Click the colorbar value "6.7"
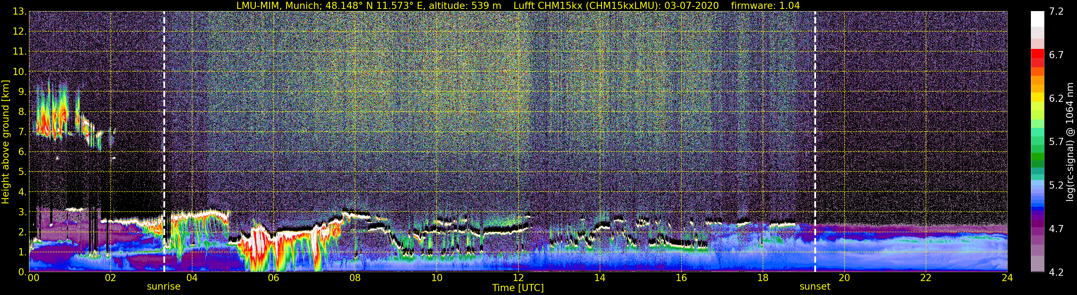 click(x=1056, y=55)
